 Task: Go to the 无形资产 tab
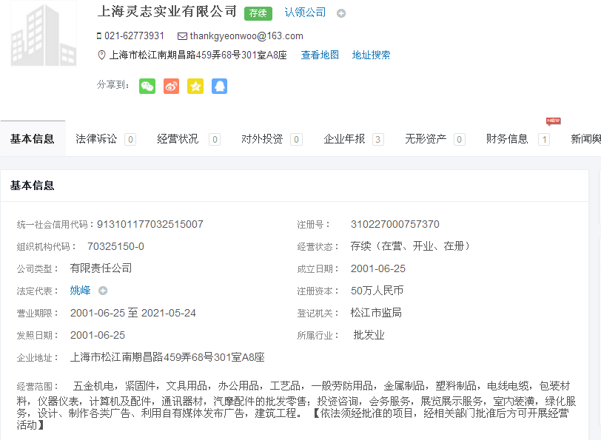click(426, 139)
